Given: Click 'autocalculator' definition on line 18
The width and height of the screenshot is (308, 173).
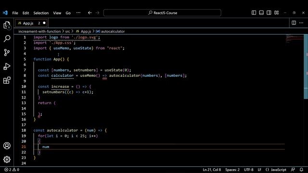Looking at the screenshot, I should pos(62,130).
